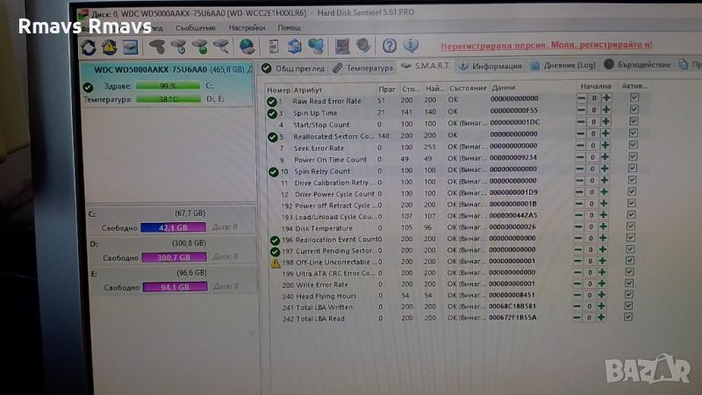Screen dimensions: 702x395
Task: Click the blue info icon in toolbar
Action: (410, 46)
